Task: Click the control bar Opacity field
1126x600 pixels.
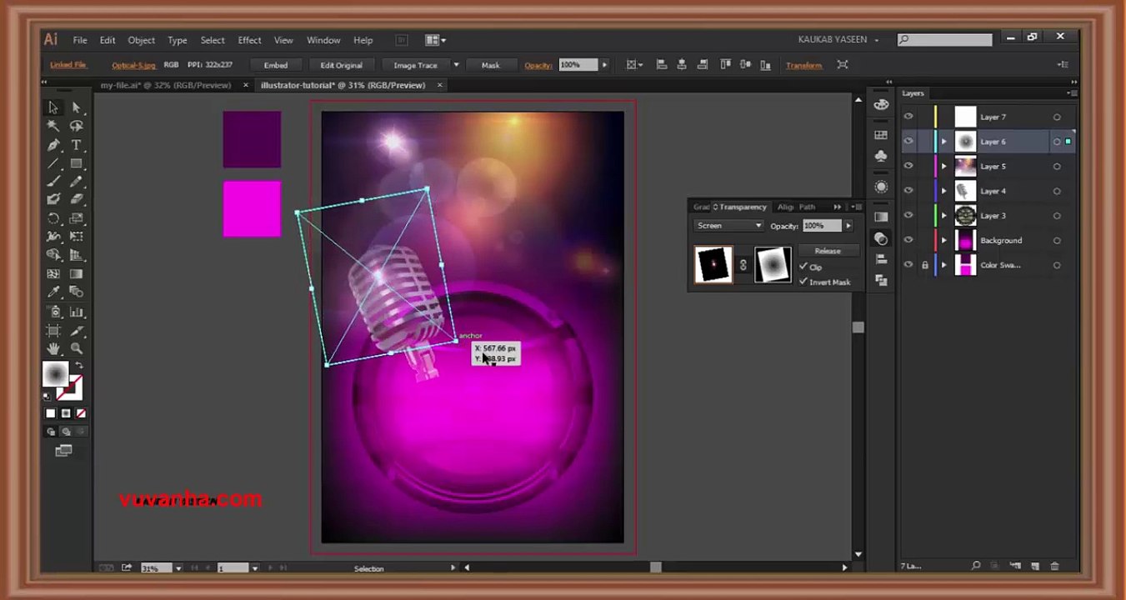Action: [x=578, y=65]
